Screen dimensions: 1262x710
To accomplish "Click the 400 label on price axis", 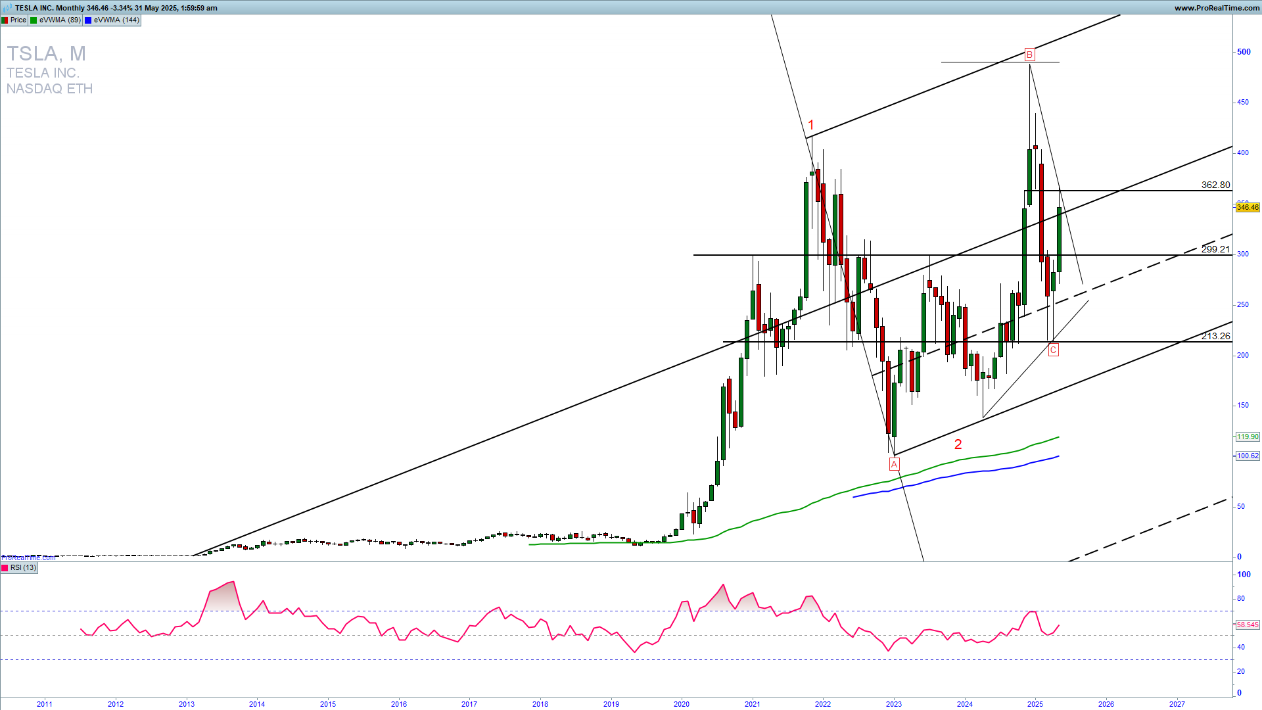I will click(1243, 153).
